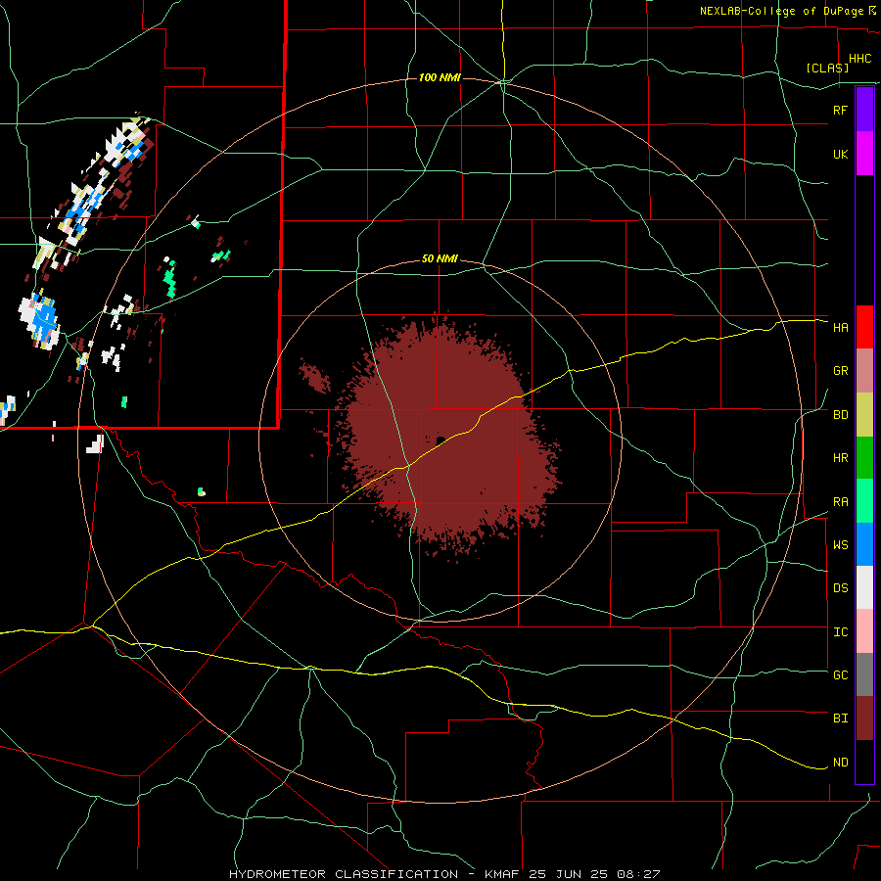The image size is (881, 881).
Task: Click the HYDROMETEOR CLASSIFICATION title text
Action: [x=344, y=874]
